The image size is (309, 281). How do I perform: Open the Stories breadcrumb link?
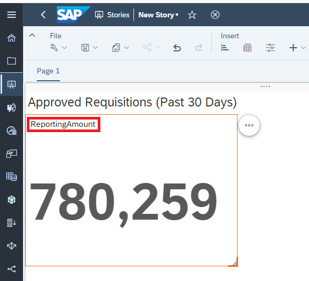(x=118, y=15)
